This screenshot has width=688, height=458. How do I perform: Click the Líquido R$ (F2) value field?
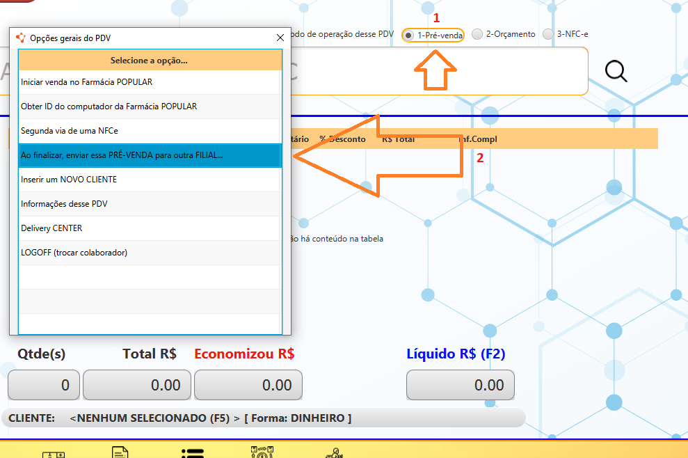[x=460, y=385]
